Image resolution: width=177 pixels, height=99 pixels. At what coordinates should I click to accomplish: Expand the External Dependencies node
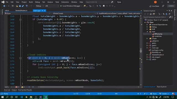point(147,24)
